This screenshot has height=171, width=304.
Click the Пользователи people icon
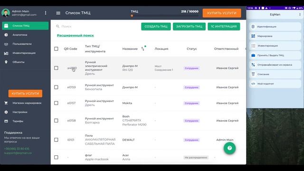6,44
